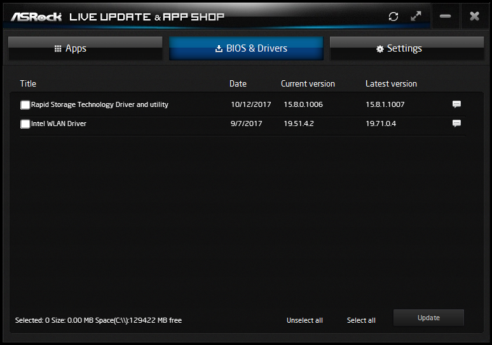Click current version 15.8.0.1006
The height and width of the screenshot is (345, 492).
click(303, 104)
